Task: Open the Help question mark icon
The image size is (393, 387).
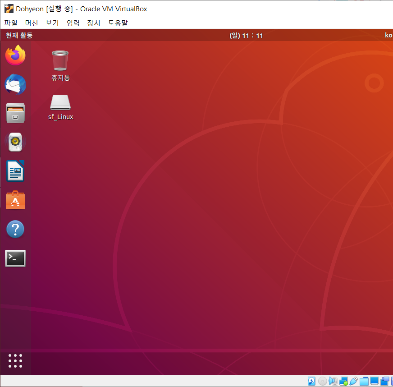Action: point(15,229)
